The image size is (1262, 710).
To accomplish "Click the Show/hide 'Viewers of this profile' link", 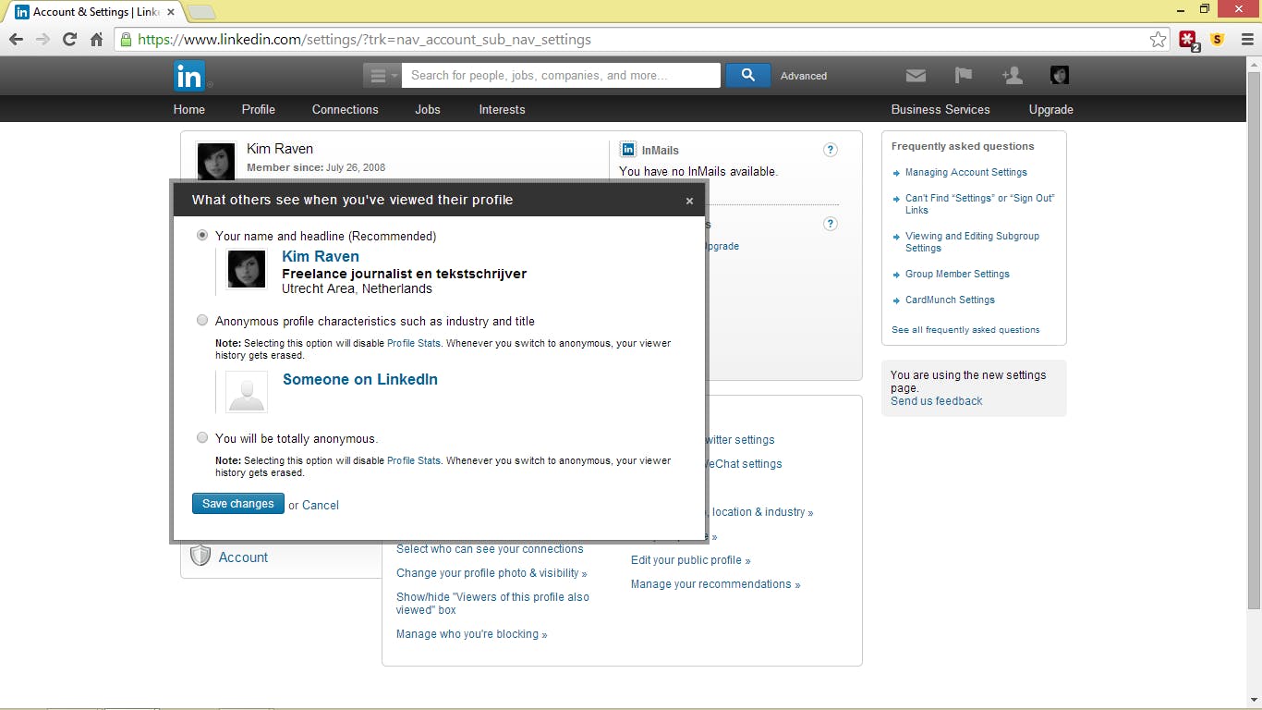I will click(x=492, y=604).
